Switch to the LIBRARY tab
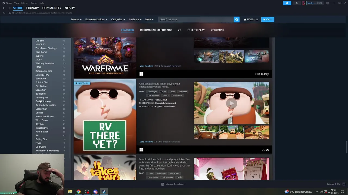 (33, 8)
